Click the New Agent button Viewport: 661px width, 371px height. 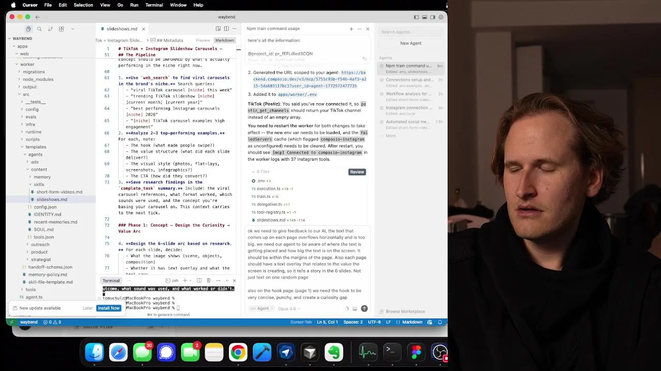pyautogui.click(x=411, y=43)
